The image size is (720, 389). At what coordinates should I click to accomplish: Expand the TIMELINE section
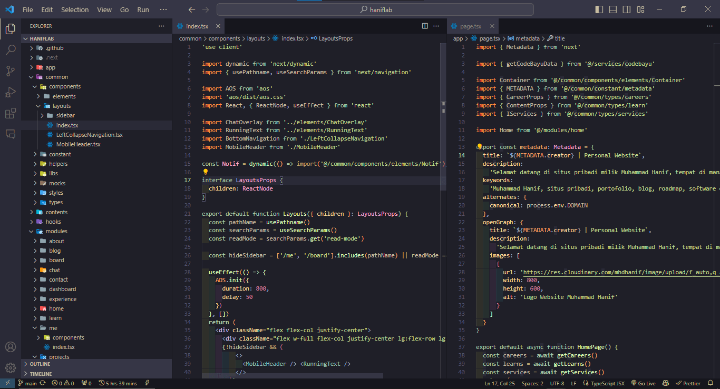point(41,374)
